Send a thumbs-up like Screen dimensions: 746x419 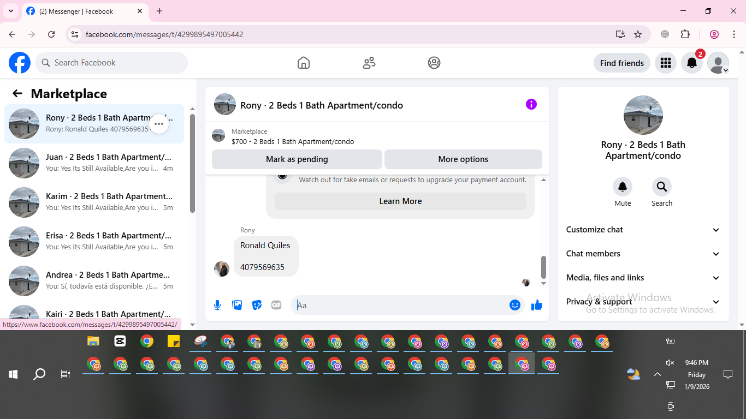(537, 305)
